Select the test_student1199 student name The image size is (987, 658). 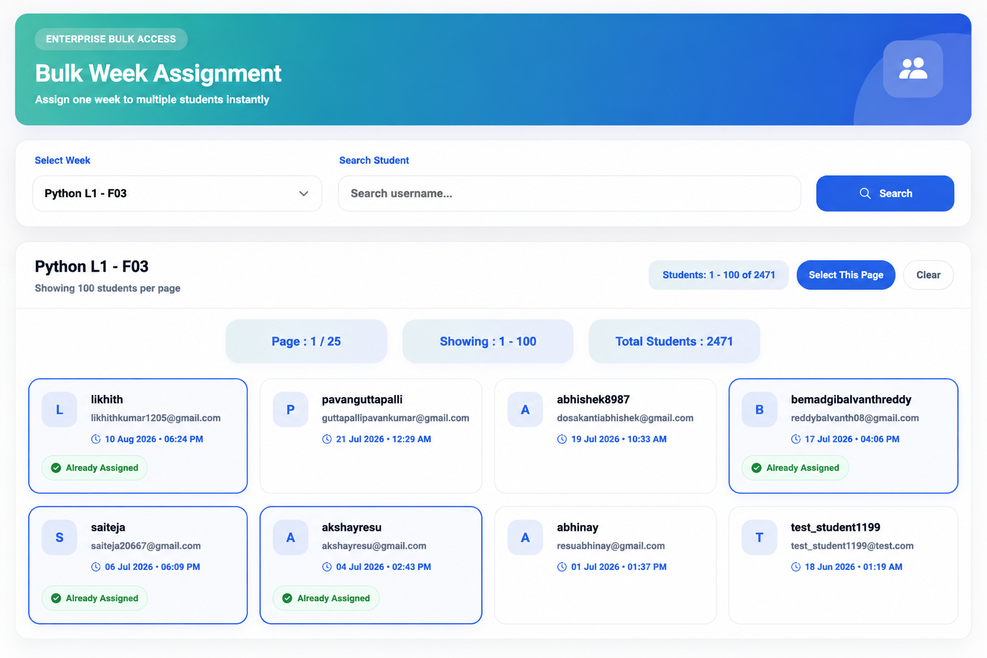(x=835, y=528)
